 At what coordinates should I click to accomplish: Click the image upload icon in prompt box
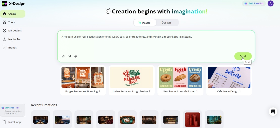click(63, 56)
